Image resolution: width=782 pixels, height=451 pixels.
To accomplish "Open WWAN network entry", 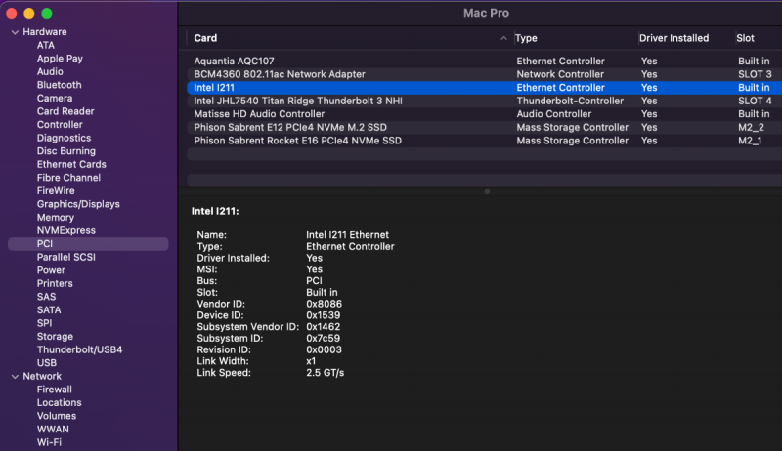I will pyautogui.click(x=53, y=430).
